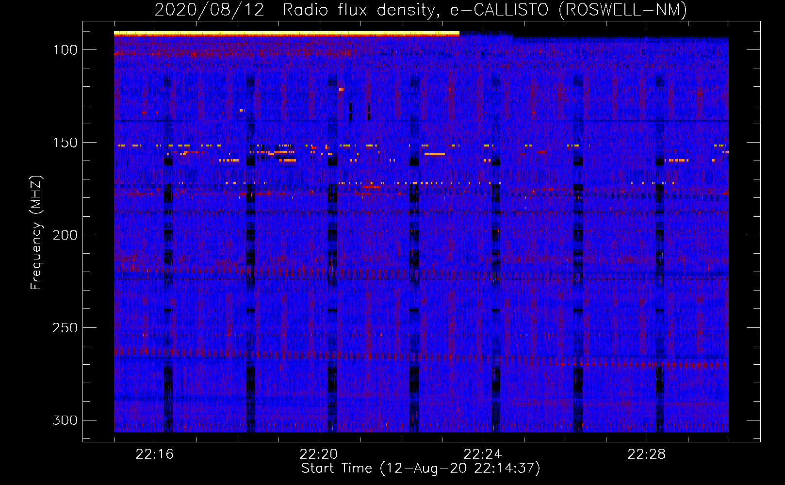Click the 150 frequency tick label
The height and width of the screenshot is (485, 785).
click(65, 143)
